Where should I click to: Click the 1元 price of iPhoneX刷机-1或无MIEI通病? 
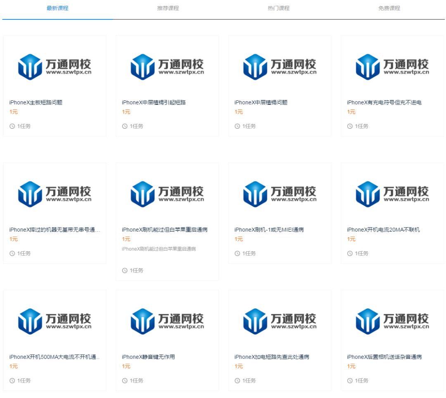coord(239,239)
